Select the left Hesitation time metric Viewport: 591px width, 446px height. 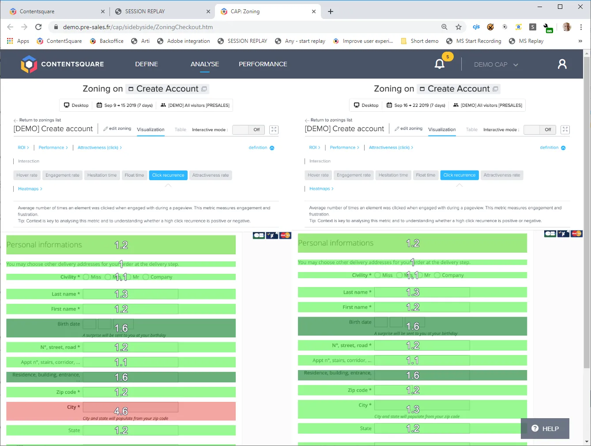(102, 175)
